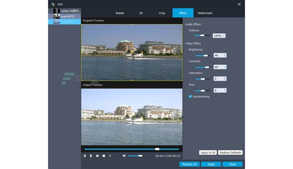
Task: Close the Edit window with X
Action: [239, 4]
